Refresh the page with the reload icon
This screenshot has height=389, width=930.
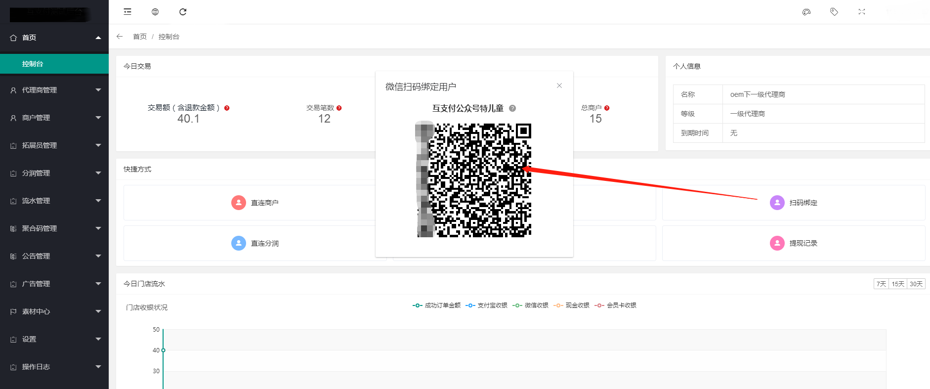point(183,12)
